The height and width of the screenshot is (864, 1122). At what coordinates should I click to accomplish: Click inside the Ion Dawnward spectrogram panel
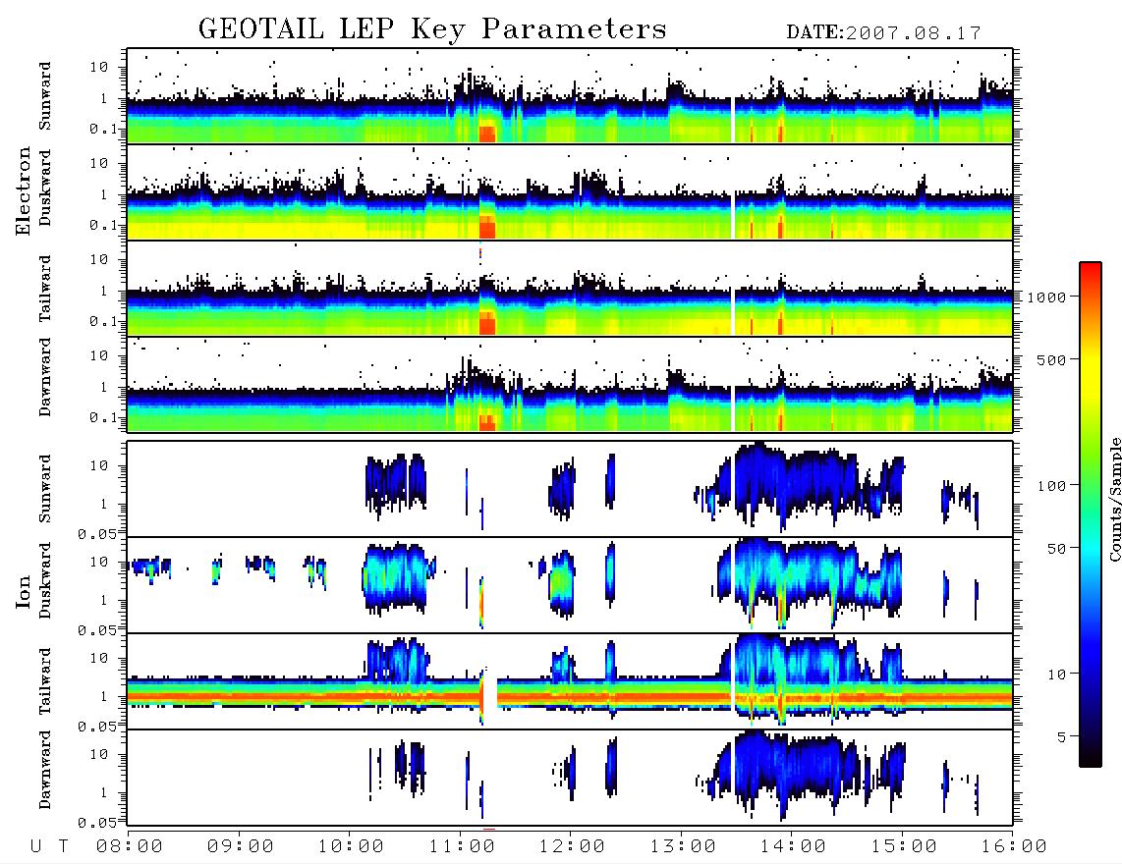pos(570,778)
